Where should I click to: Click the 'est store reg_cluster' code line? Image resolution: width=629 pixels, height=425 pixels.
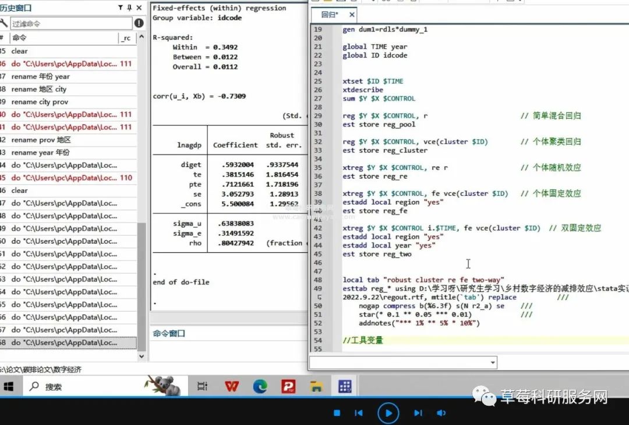coord(385,151)
